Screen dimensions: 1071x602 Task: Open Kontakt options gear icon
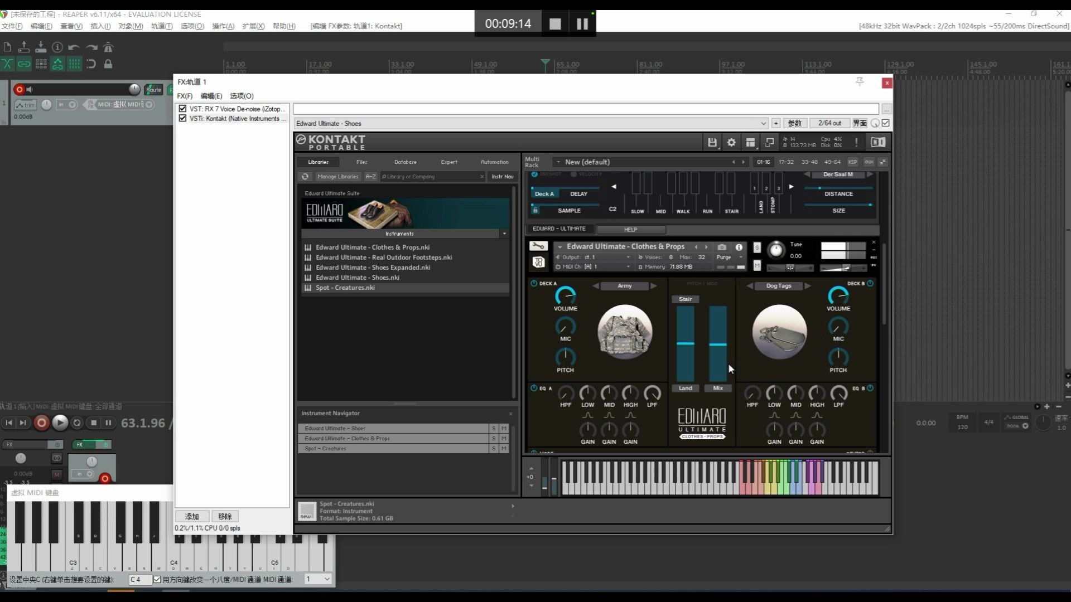click(x=731, y=142)
